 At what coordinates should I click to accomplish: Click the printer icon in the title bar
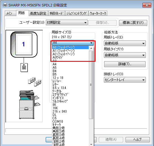(5, 5)
